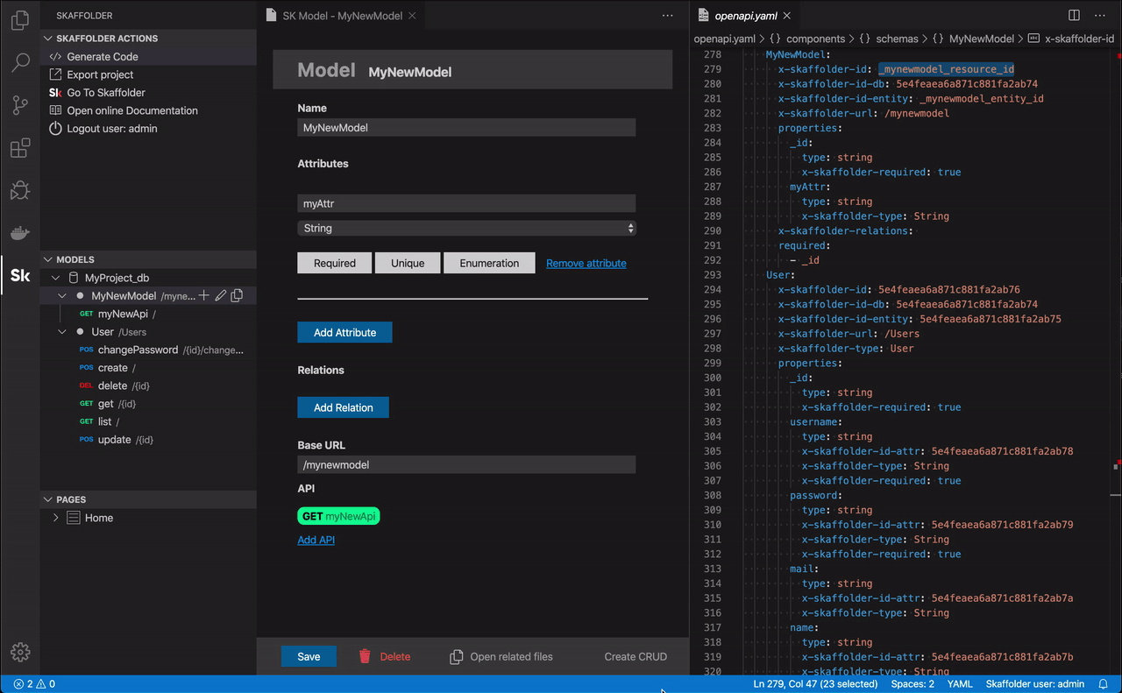Collapse the MyProject_db tree node
The width and height of the screenshot is (1122, 693).
(55, 277)
